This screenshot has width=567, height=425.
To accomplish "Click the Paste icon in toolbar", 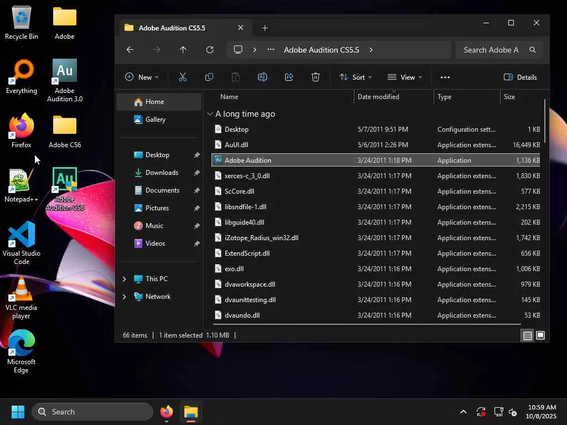I will click(236, 77).
